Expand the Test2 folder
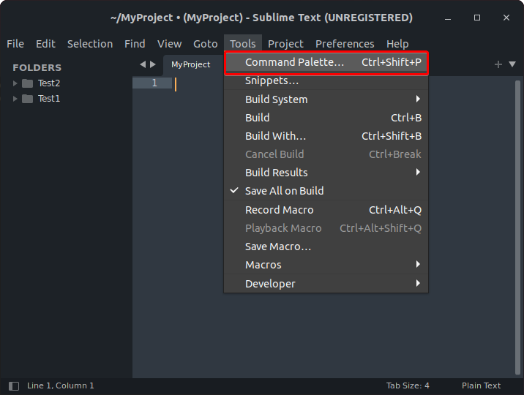Screen dimensions: 524x395 [x=15, y=83]
